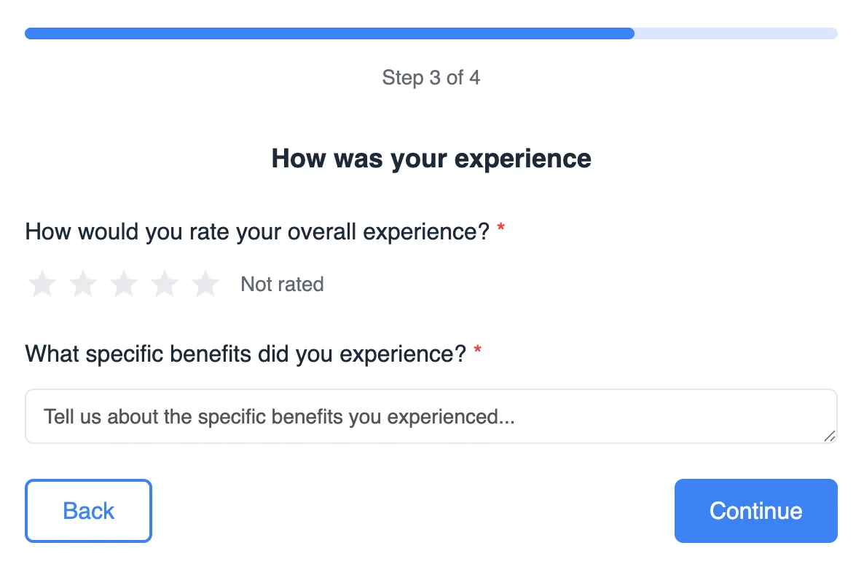This screenshot has height=572, width=864.
Task: Click the unfilled light end of the progress bar
Action: coord(736,33)
